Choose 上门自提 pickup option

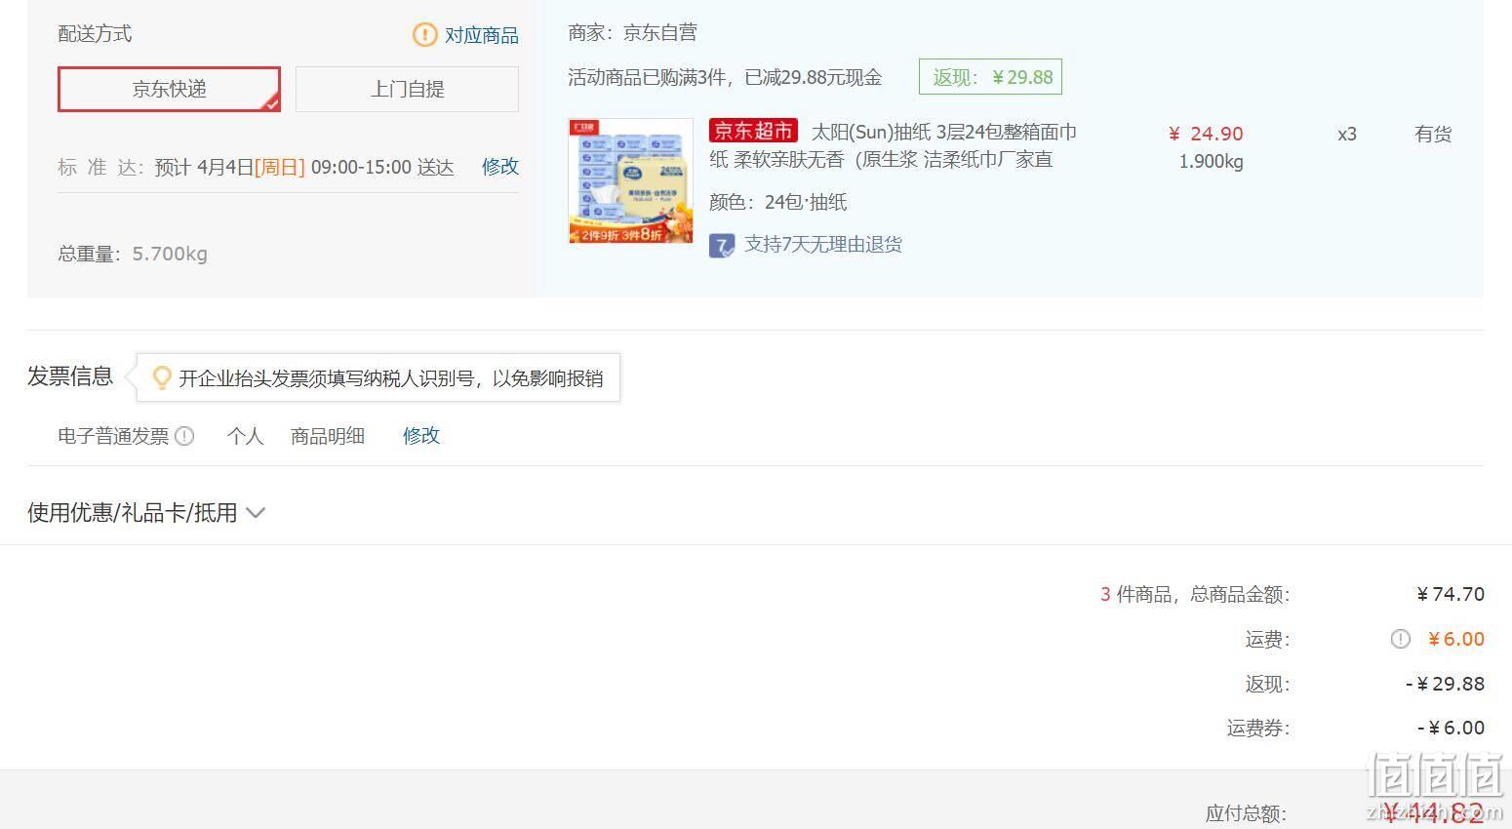[407, 89]
